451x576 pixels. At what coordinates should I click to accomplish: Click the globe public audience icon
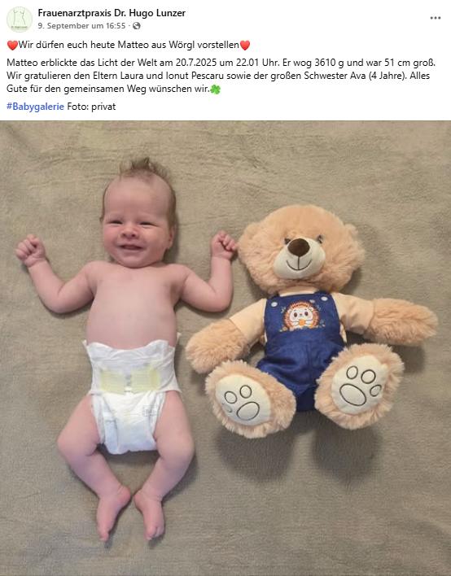click(137, 26)
